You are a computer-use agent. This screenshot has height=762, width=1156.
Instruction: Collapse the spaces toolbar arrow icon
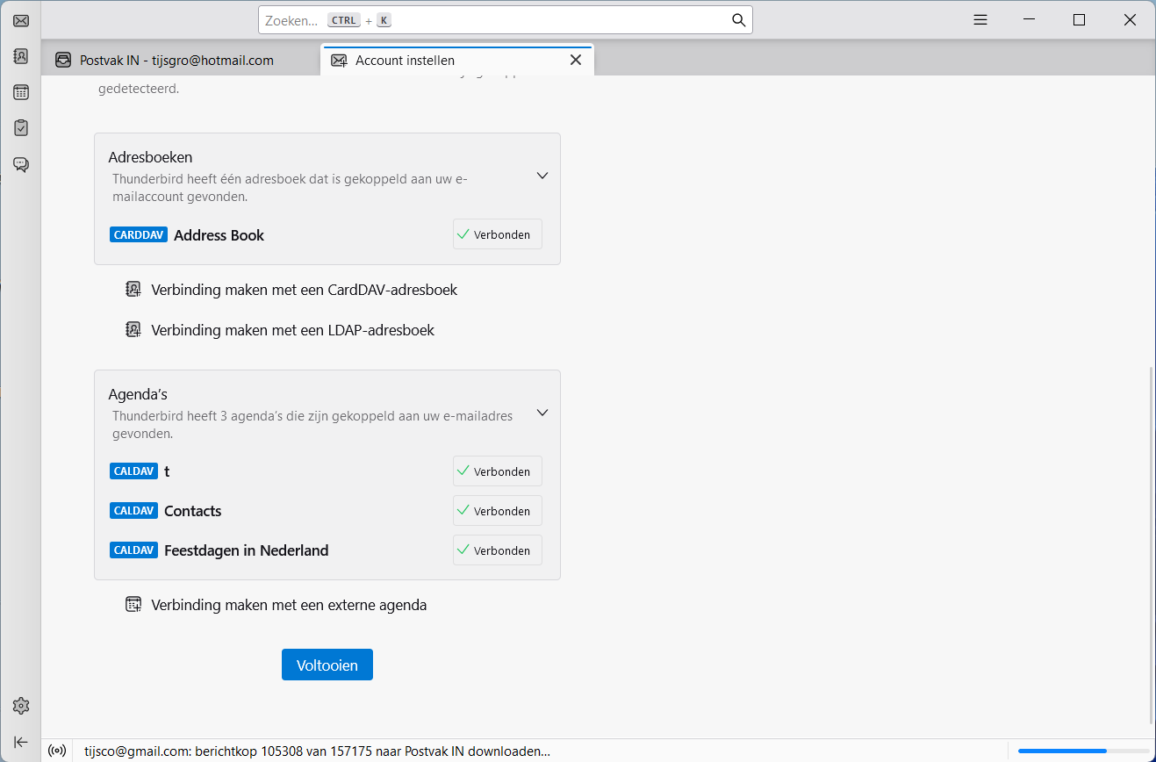pos(21,742)
